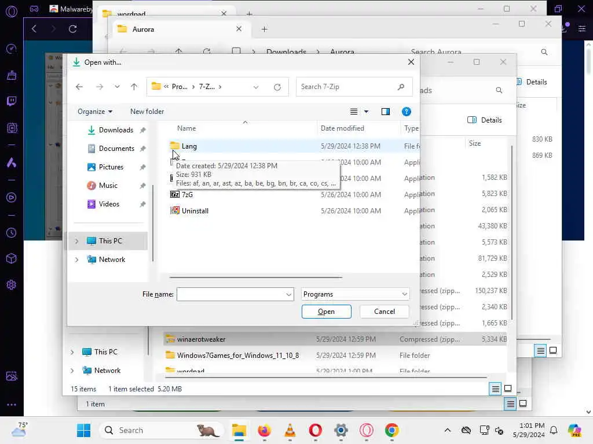593x444 pixels.
Task: Open the notification bell
Action: click(554, 430)
